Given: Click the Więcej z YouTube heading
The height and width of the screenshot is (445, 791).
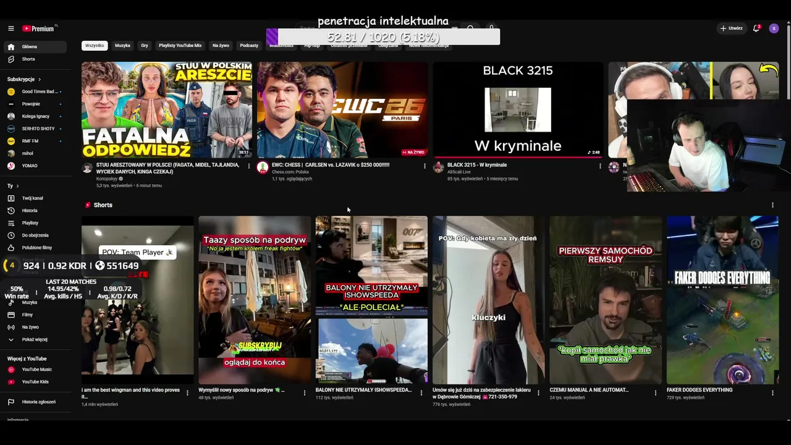Looking at the screenshot, I should (x=27, y=358).
